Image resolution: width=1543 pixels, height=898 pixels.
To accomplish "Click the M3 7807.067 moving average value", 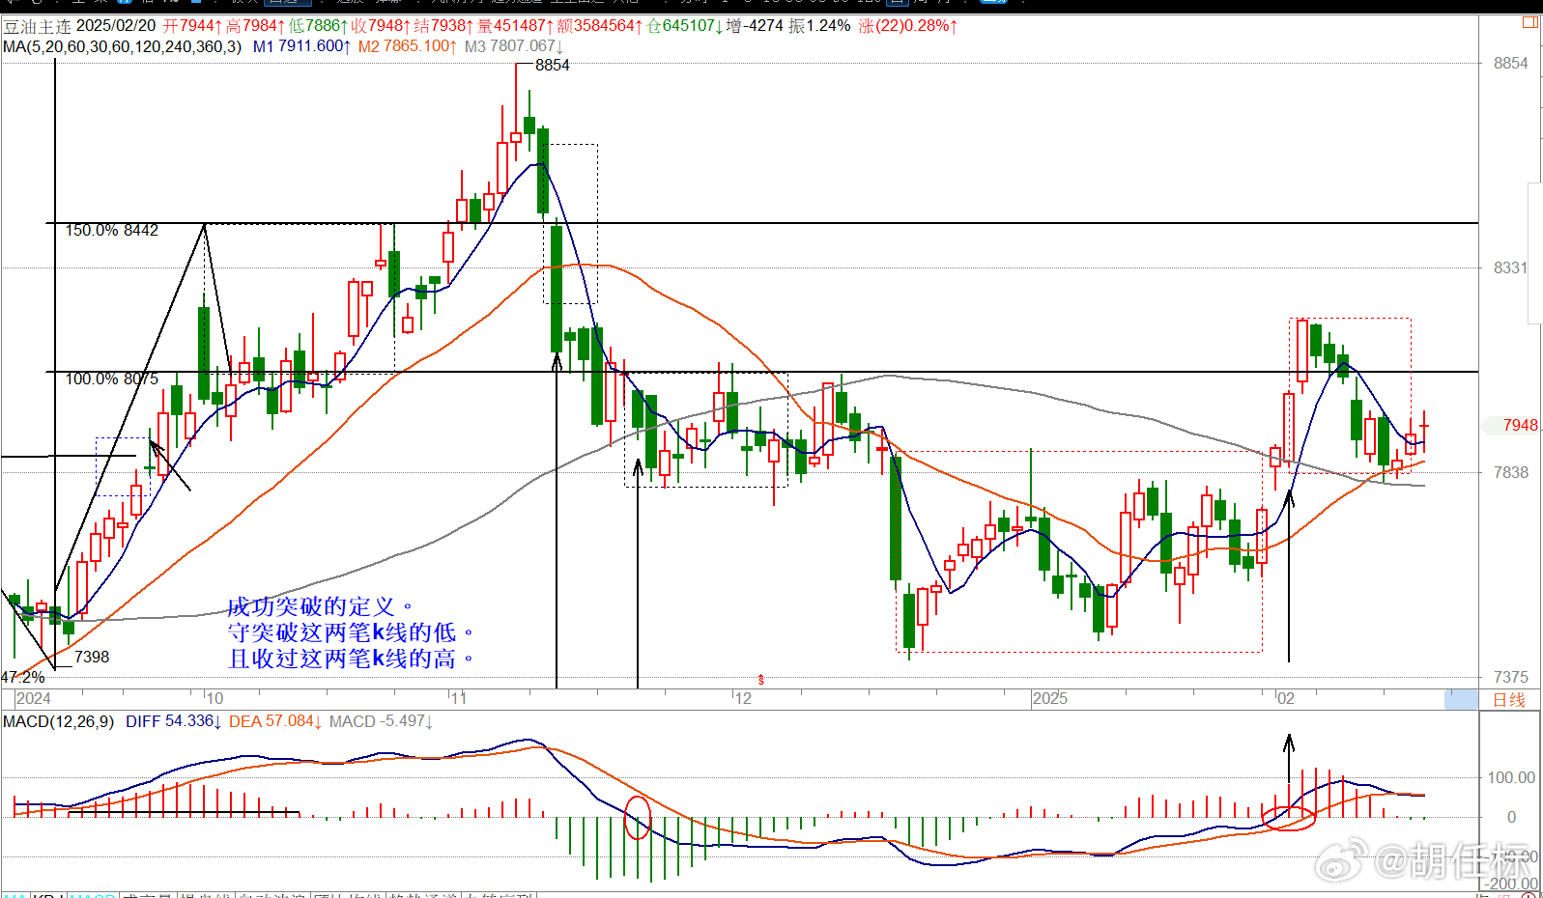I will coord(513,46).
